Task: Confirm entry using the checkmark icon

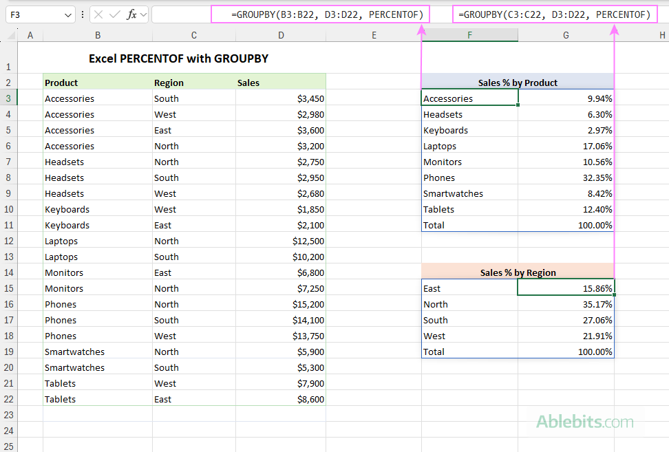Action: pos(114,14)
